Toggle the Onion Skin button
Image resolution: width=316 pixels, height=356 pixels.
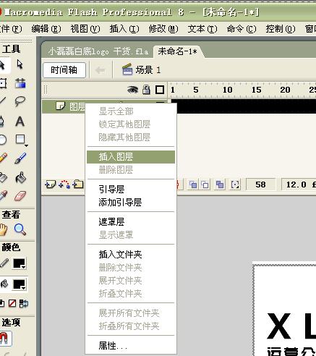193,185
